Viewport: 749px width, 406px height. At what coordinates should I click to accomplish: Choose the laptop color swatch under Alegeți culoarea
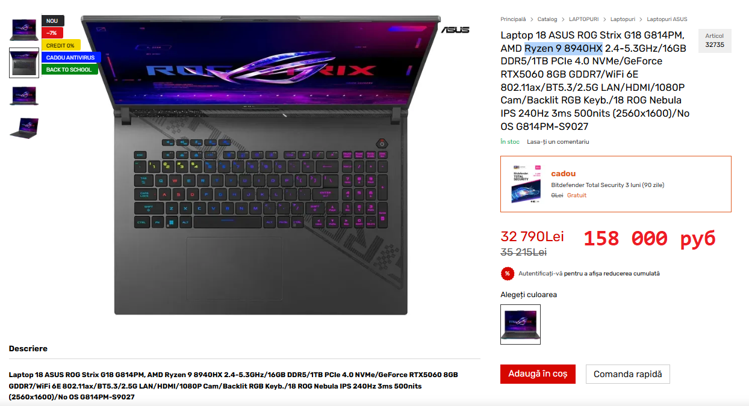520,324
